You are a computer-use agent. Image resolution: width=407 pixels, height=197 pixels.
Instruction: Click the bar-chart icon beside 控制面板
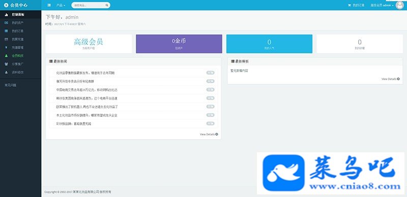(x=6, y=15)
